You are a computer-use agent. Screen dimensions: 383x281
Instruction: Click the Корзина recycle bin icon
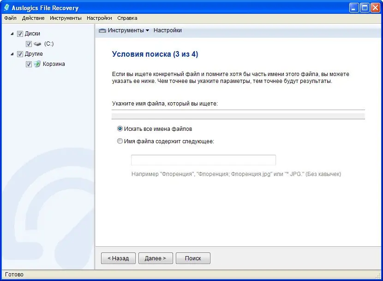click(37, 64)
